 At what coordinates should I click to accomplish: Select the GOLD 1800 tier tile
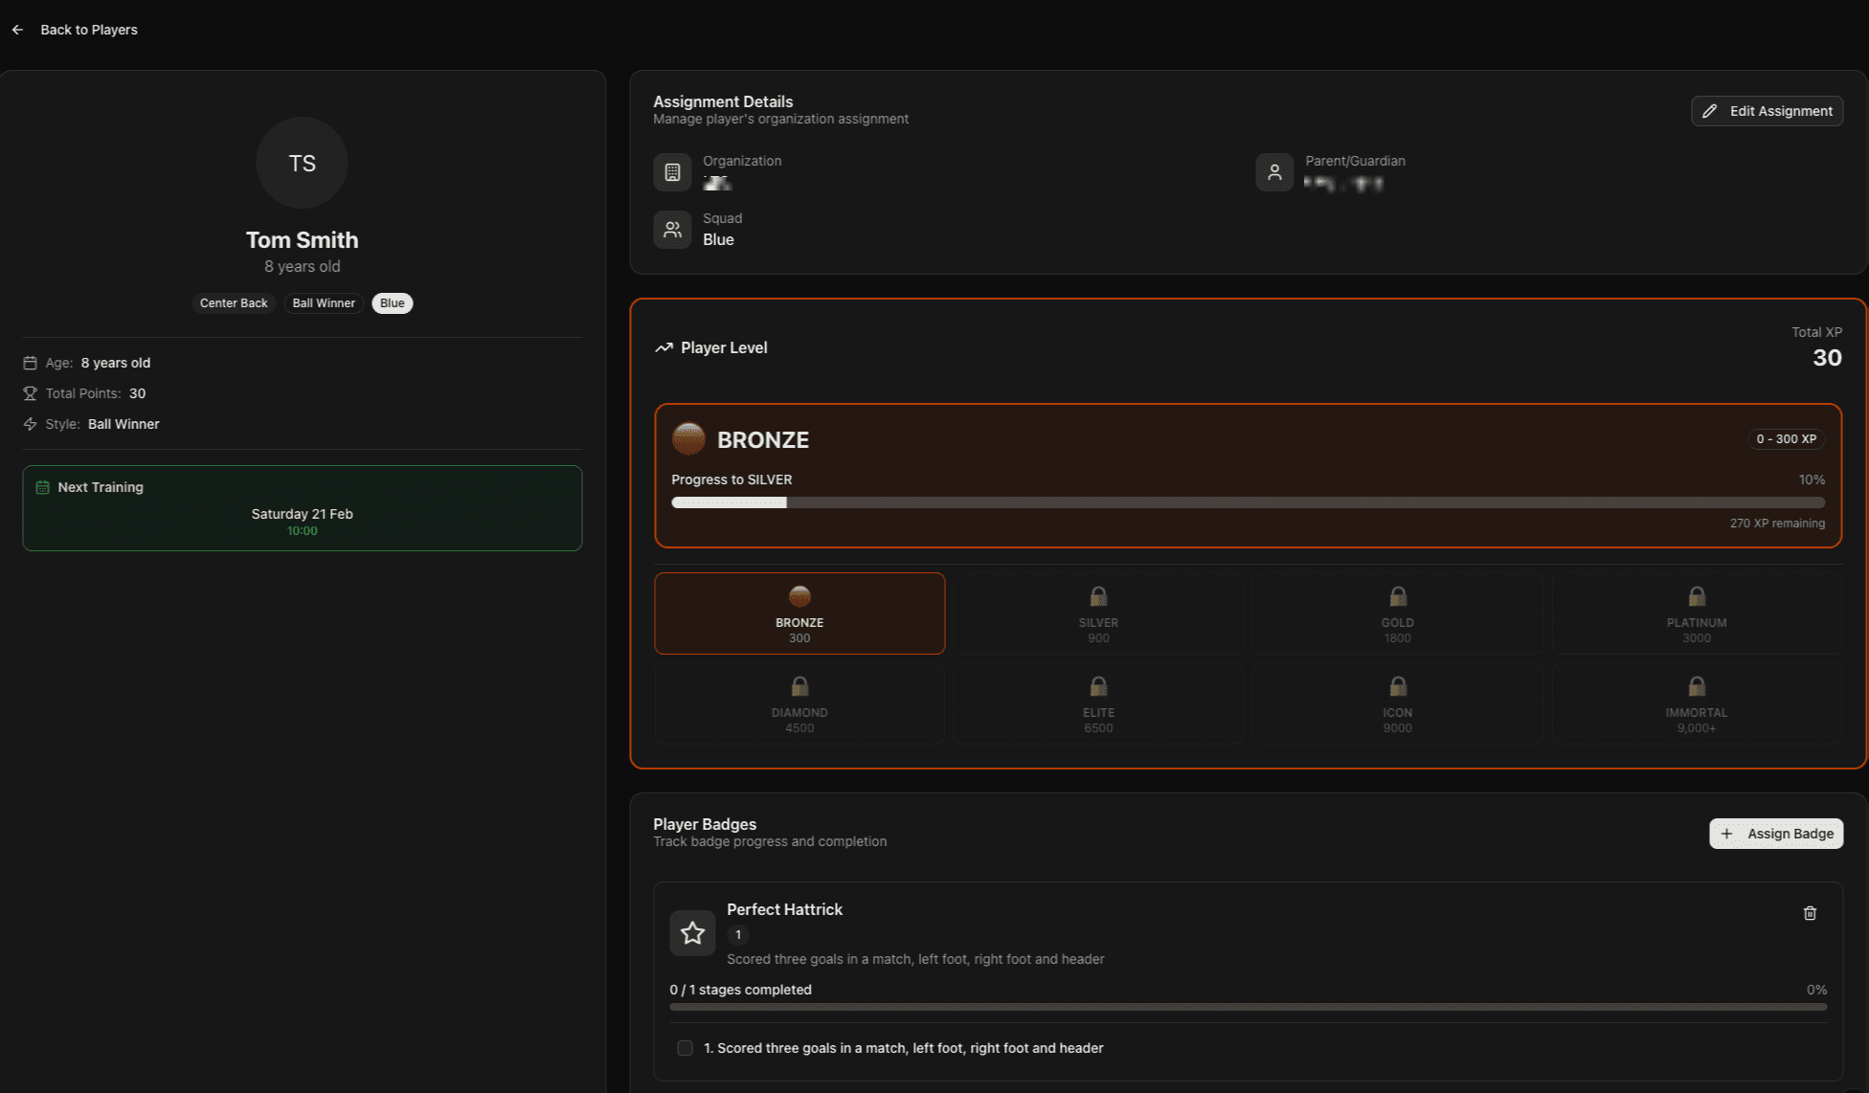point(1397,613)
